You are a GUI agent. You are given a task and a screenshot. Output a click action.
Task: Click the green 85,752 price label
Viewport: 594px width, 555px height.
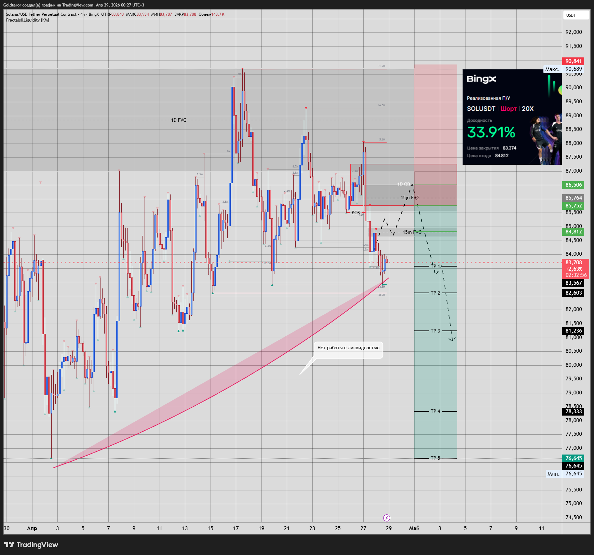pos(573,206)
